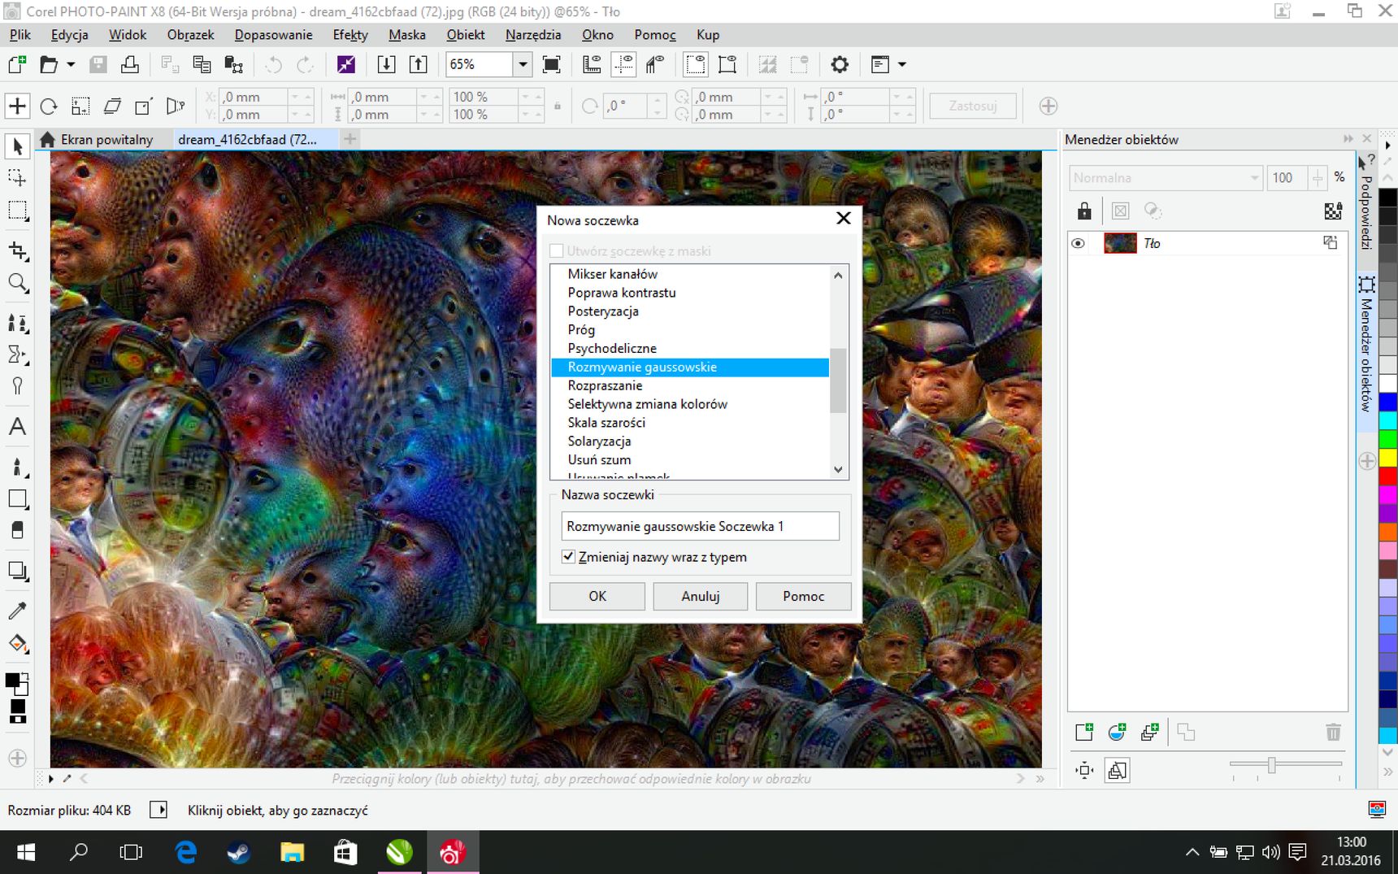Expand application launcher dropdown arrow

901,64
